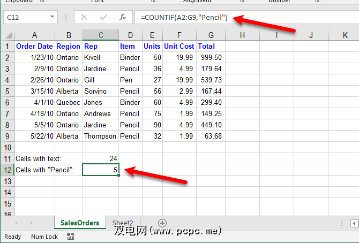Select the cell containing 24
The width and height of the screenshot is (359, 243).
coord(101,158)
